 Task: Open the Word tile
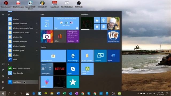[113, 56]
